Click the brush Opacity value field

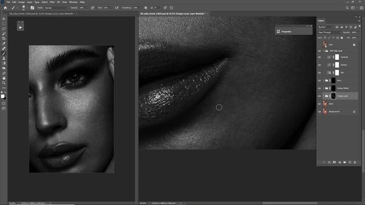(82, 7)
